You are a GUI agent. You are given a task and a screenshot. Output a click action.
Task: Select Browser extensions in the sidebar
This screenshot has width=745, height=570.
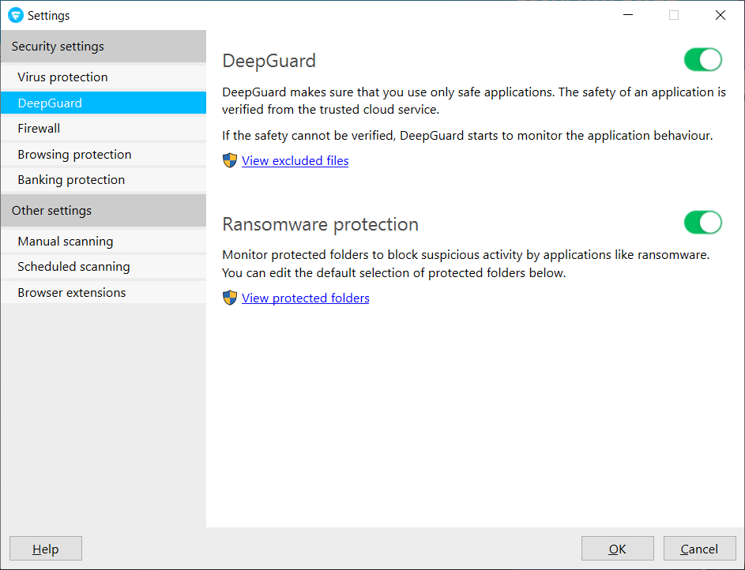pyautogui.click(x=71, y=292)
